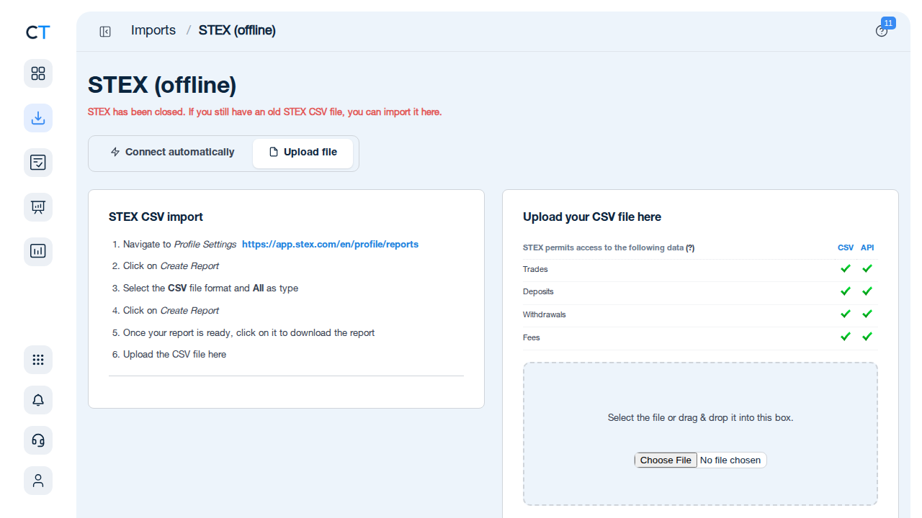The width and height of the screenshot is (922, 518).
Task: Click the No file chosen text
Action: (730, 460)
